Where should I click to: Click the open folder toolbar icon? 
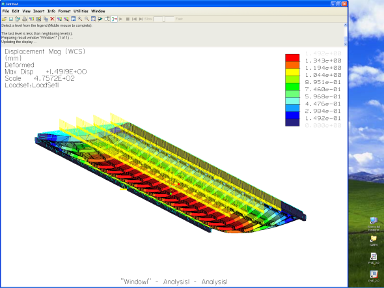click(x=4, y=19)
